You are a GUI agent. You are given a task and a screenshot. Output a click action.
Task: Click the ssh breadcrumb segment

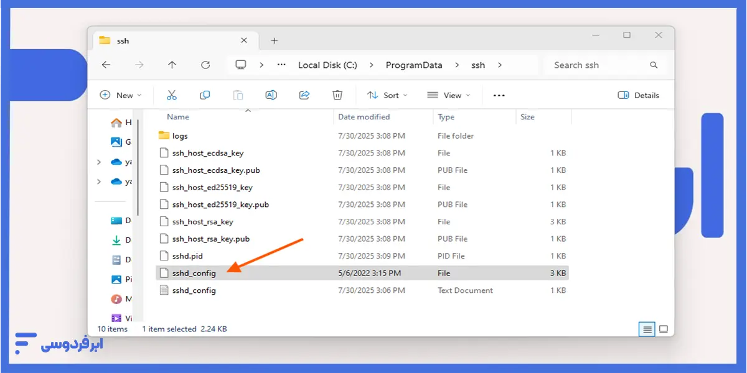point(478,65)
